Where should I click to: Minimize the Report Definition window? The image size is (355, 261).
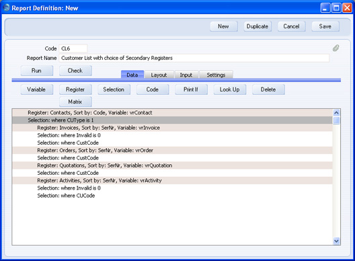[x=325, y=8]
